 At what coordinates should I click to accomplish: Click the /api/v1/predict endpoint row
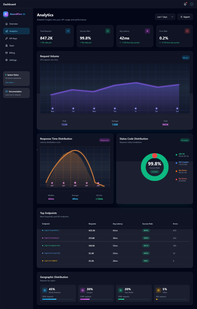115,230
